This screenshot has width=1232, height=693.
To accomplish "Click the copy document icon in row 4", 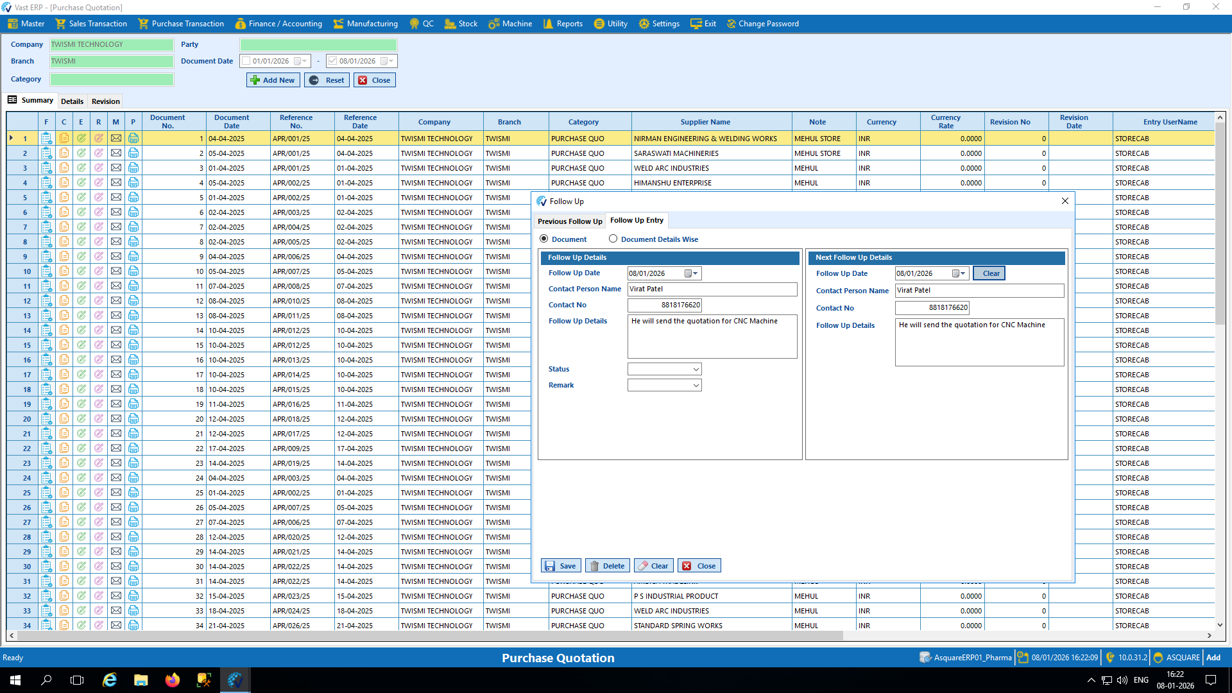I will point(64,182).
